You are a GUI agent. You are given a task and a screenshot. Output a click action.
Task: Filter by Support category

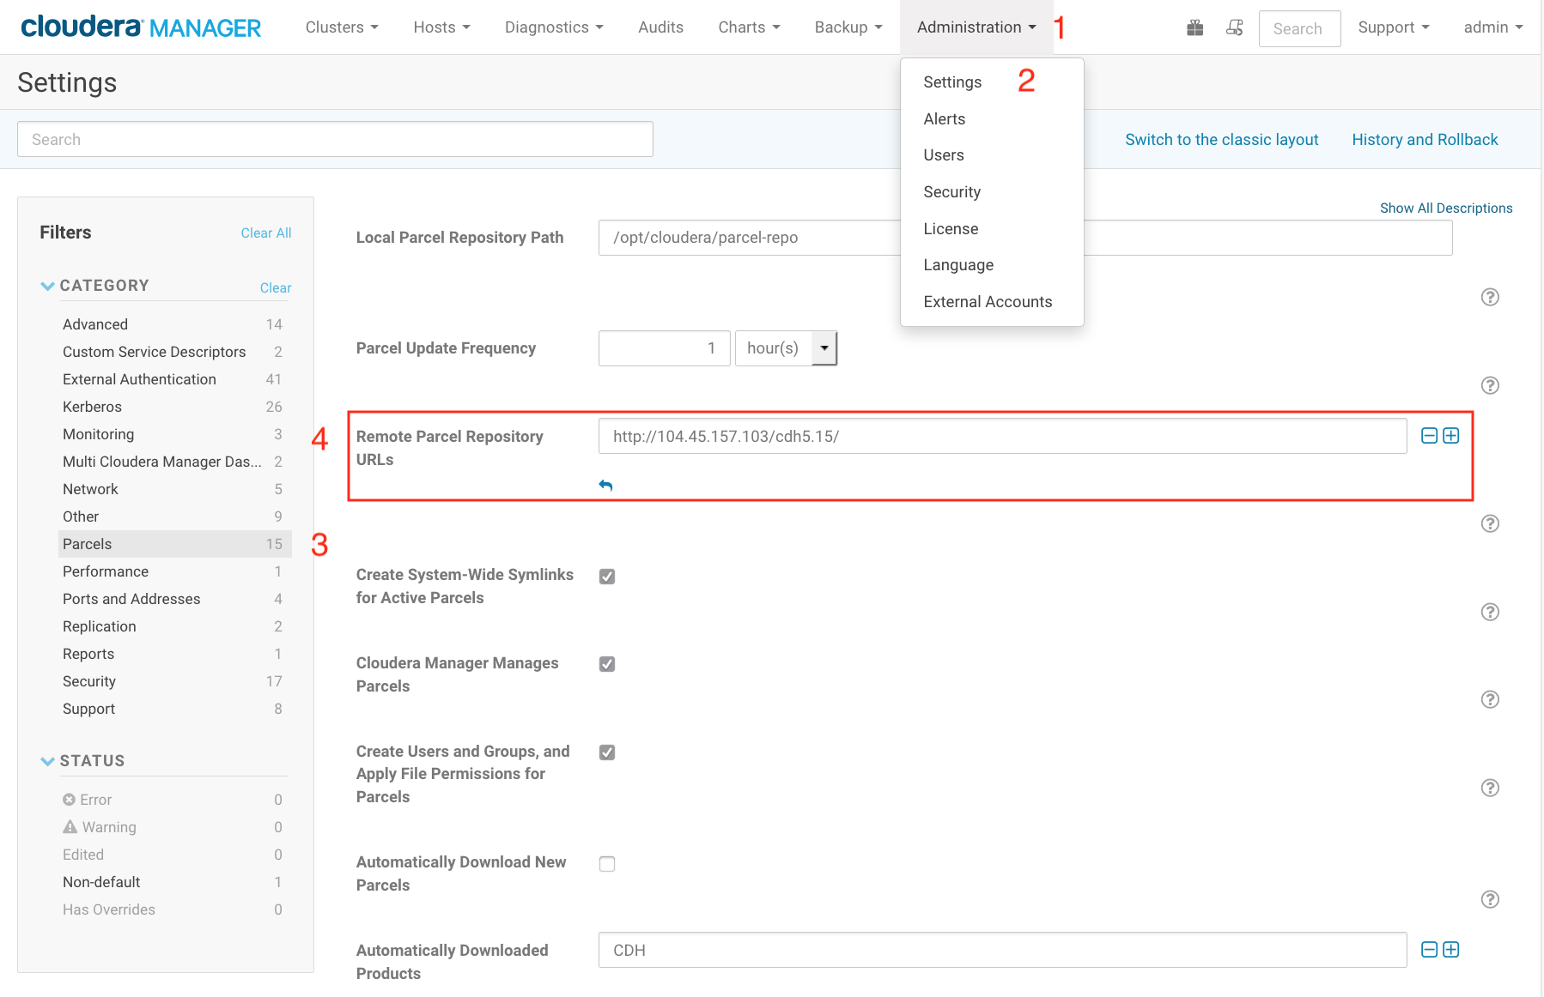coord(174,709)
